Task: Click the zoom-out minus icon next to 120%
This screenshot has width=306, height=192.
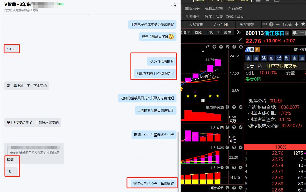Action: click(x=278, y=25)
